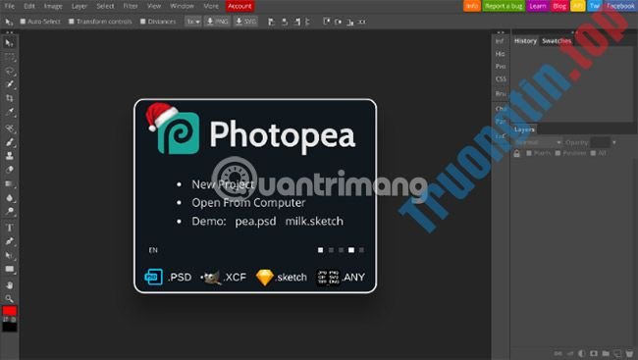Select the Gradient tool
This screenshot has width=638, height=360.
[x=9, y=183]
